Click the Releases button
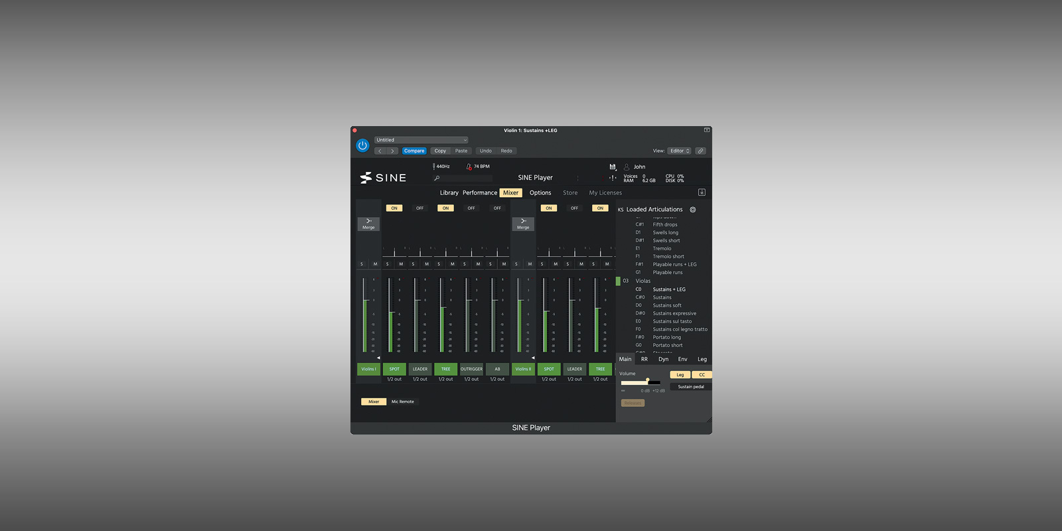The height and width of the screenshot is (531, 1062). (633, 403)
